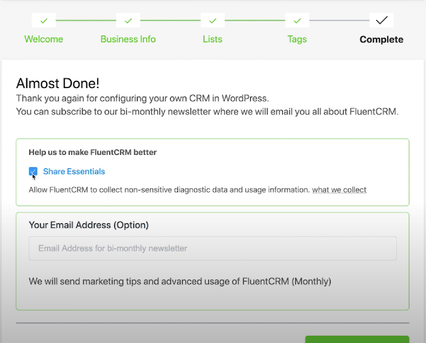Screen dimensions: 426x343
Task: Open the "what we collect" link
Action: 339,190
